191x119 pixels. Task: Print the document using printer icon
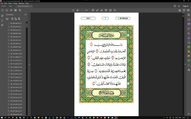[16, 10]
